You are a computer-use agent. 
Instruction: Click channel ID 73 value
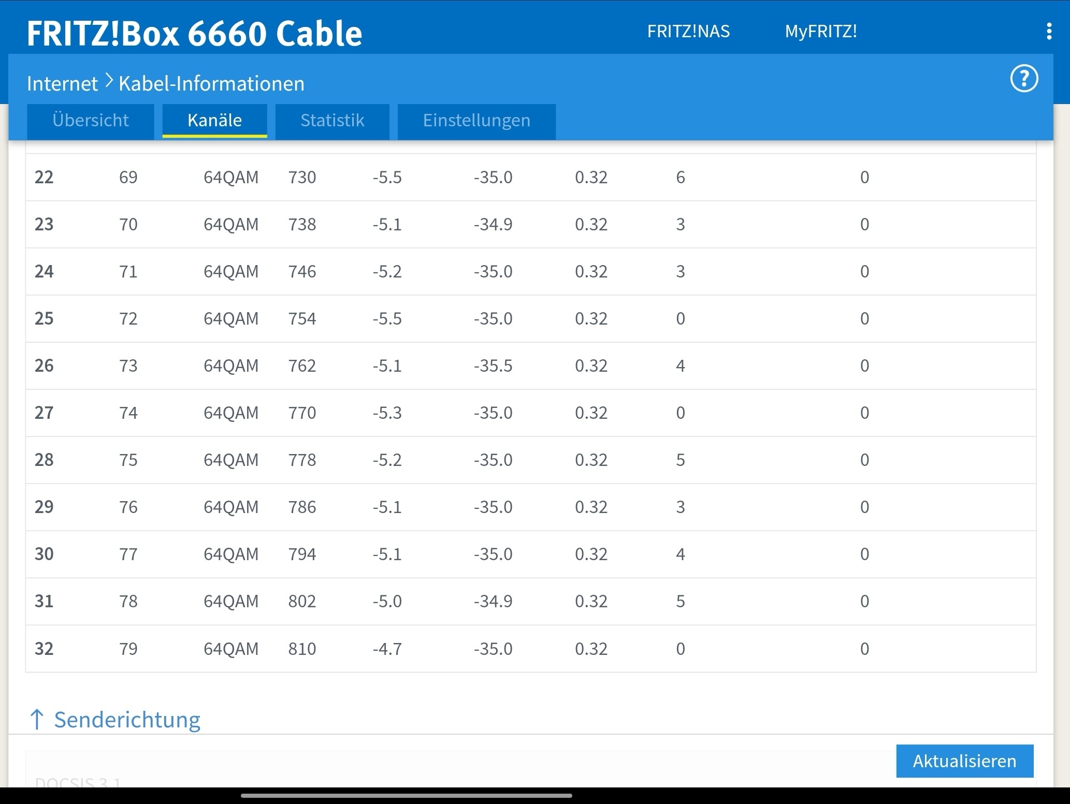pos(128,366)
